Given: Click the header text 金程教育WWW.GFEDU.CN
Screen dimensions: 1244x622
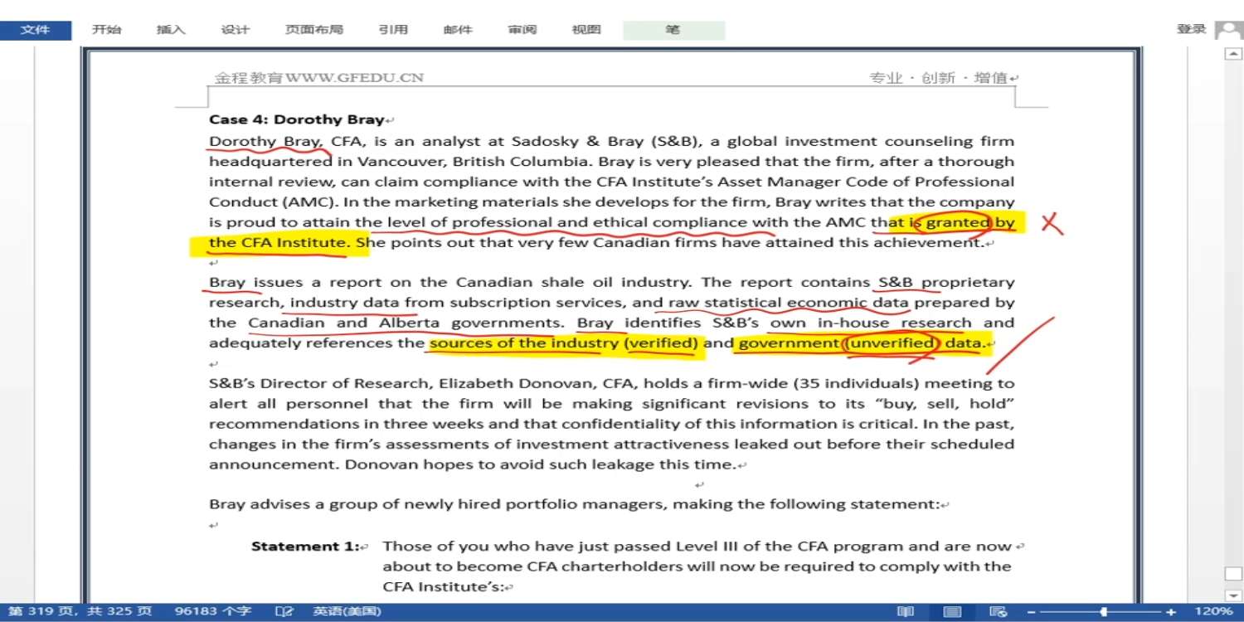Looking at the screenshot, I should (319, 78).
